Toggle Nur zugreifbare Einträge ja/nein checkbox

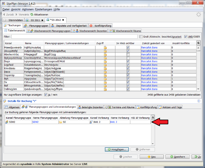tap(46, 95)
